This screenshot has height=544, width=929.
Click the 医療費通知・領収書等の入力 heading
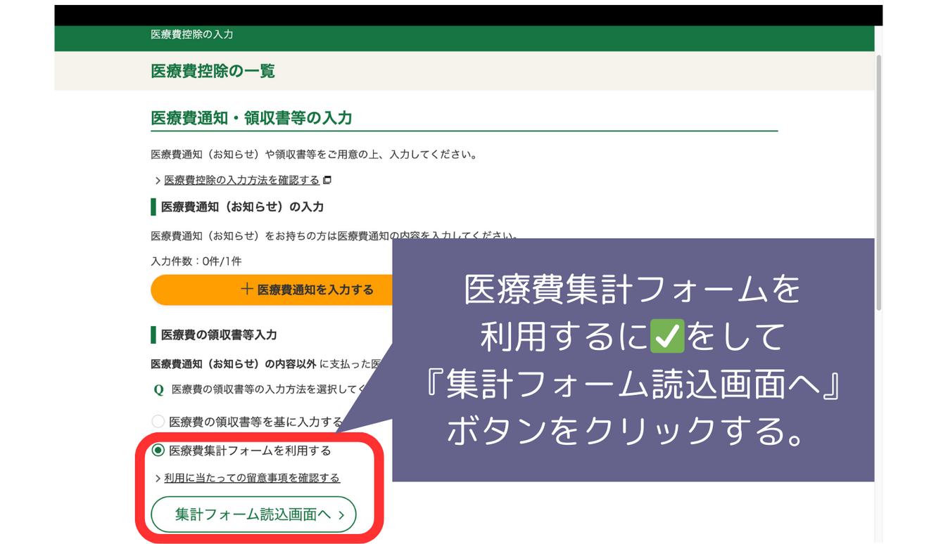pos(251,118)
